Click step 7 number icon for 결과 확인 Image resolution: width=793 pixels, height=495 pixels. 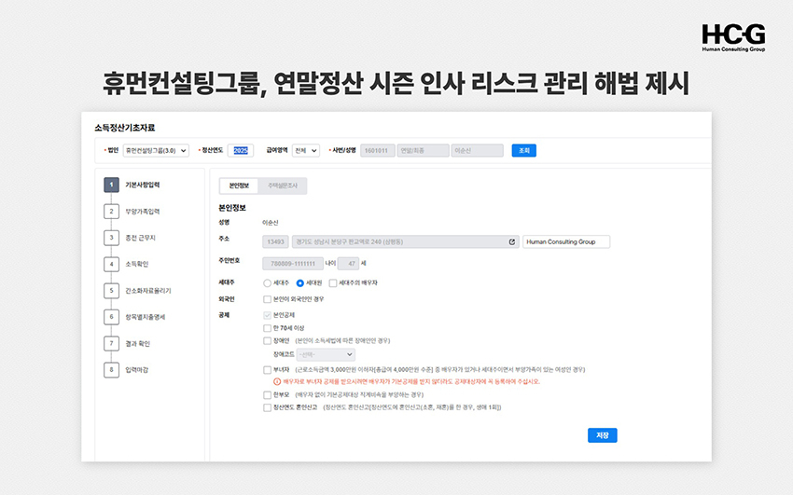pyautogui.click(x=111, y=343)
